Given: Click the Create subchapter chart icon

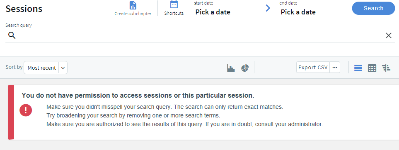Looking at the screenshot, I should (133, 5).
